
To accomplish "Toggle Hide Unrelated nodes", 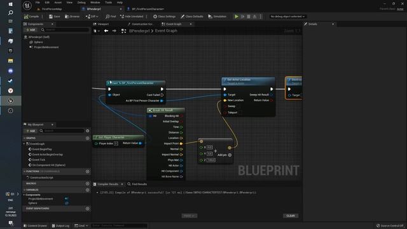I will [132, 17].
